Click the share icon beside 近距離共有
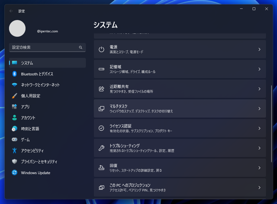Image resolution: width=277 pixels, height=204 pixels. 101,89
